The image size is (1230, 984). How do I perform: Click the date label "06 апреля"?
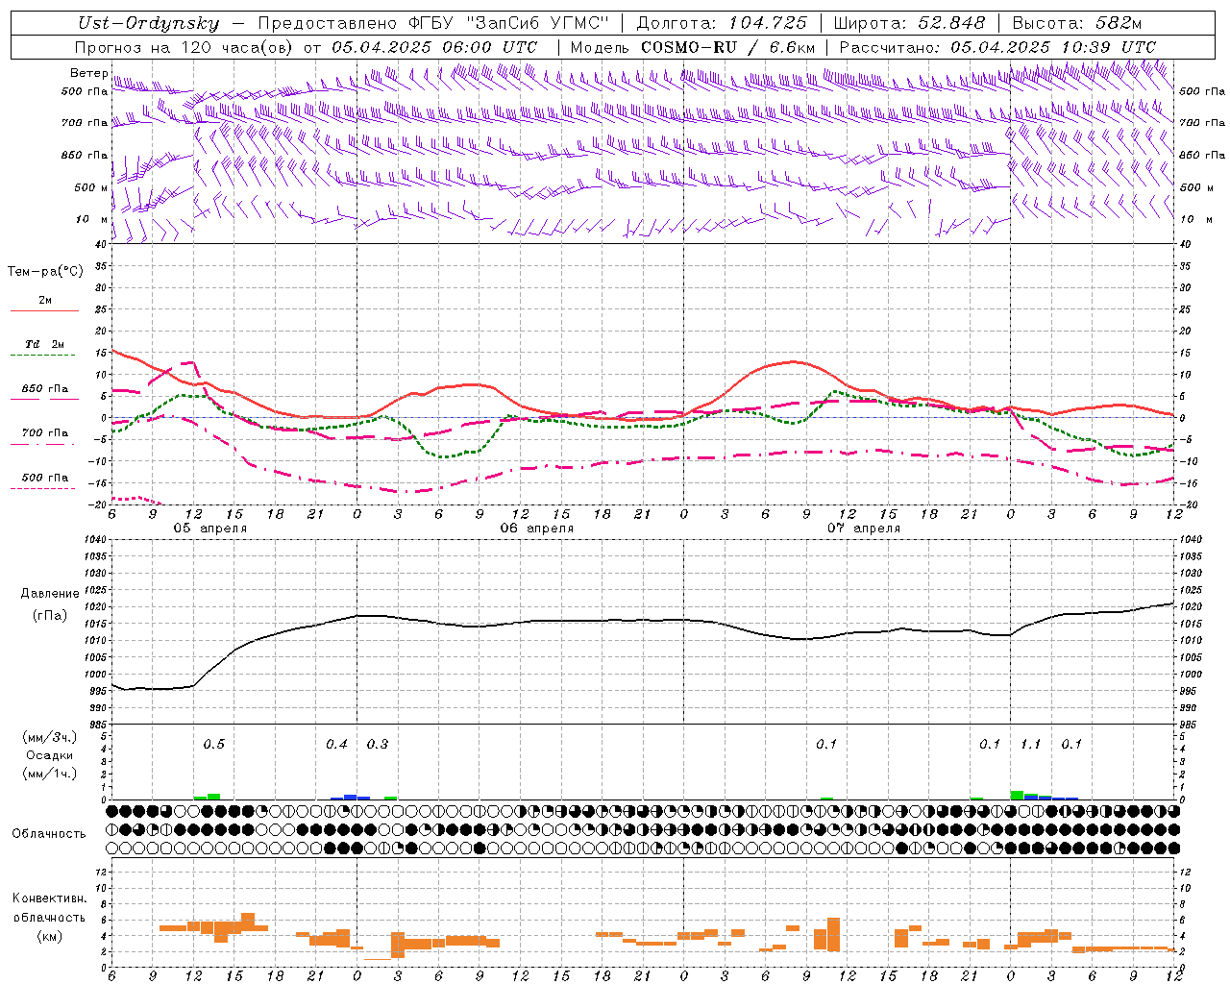coord(536,529)
